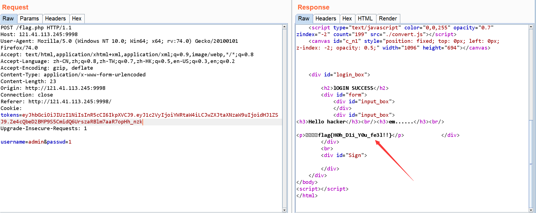Click the 'Connection: close' line
The height and width of the screenshot is (213, 536).
[x=27, y=95]
